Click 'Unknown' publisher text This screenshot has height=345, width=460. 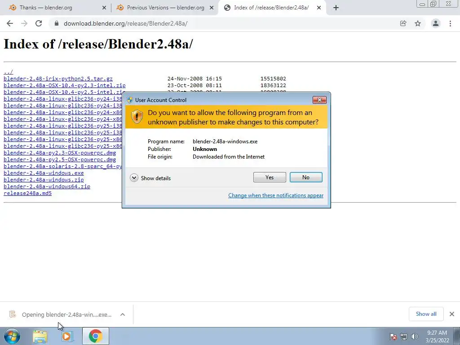pyautogui.click(x=205, y=149)
